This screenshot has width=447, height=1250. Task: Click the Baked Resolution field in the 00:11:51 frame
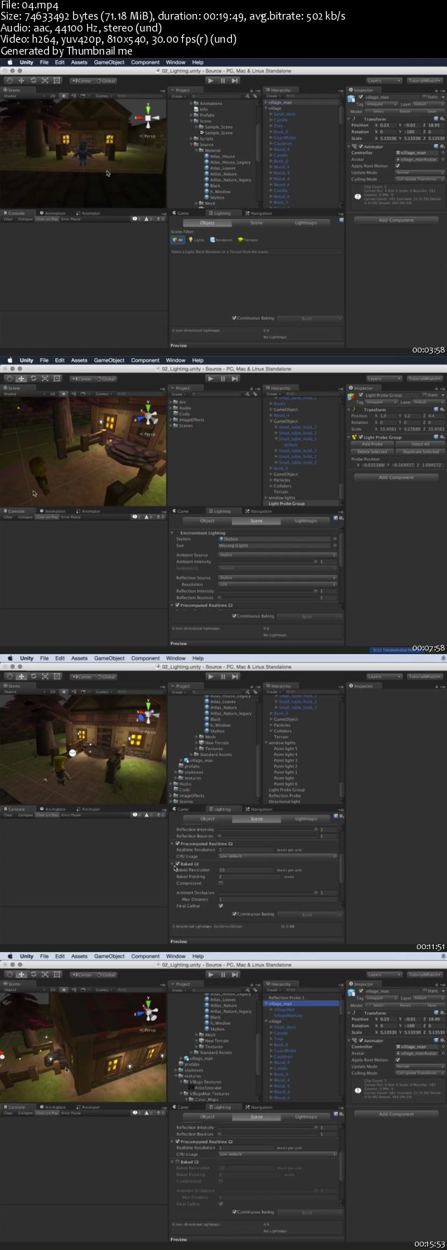(247, 870)
